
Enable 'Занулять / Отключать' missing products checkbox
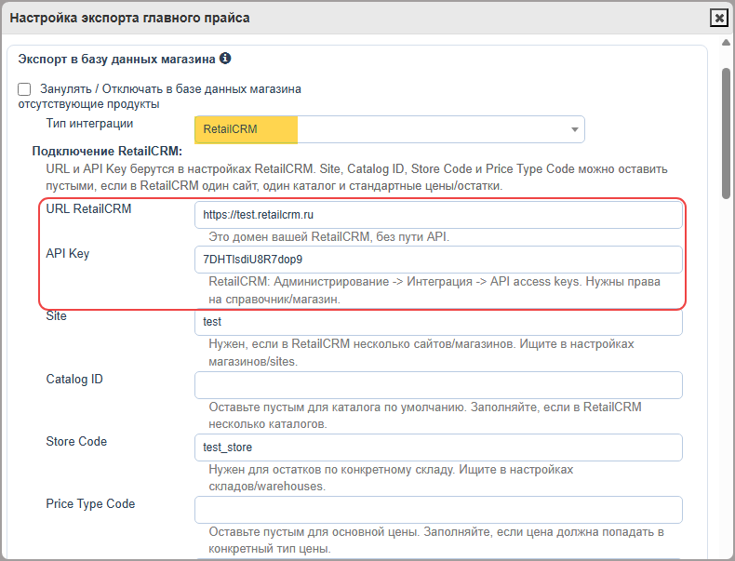[24, 89]
